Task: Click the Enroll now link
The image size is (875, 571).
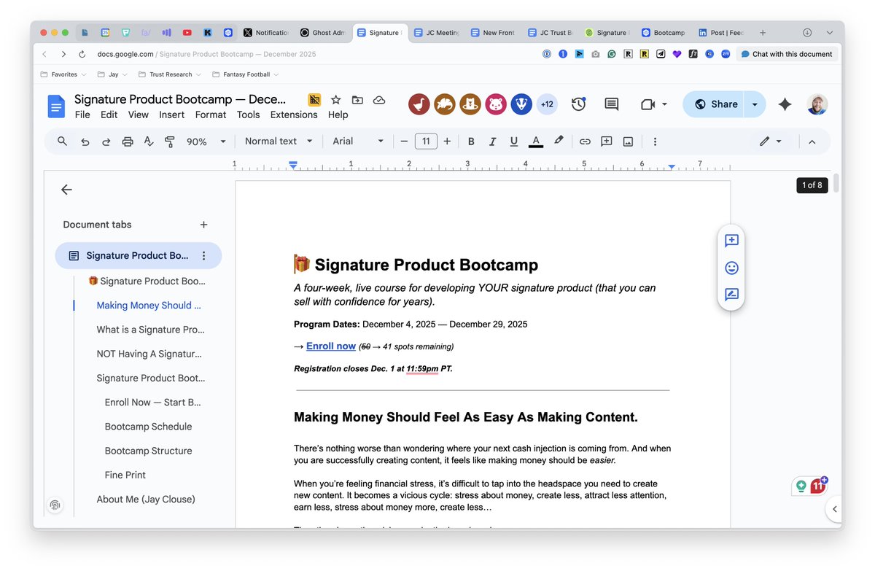Action: pyautogui.click(x=331, y=346)
